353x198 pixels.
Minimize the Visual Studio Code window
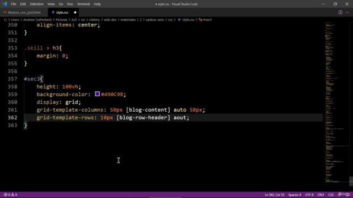click(323, 4)
